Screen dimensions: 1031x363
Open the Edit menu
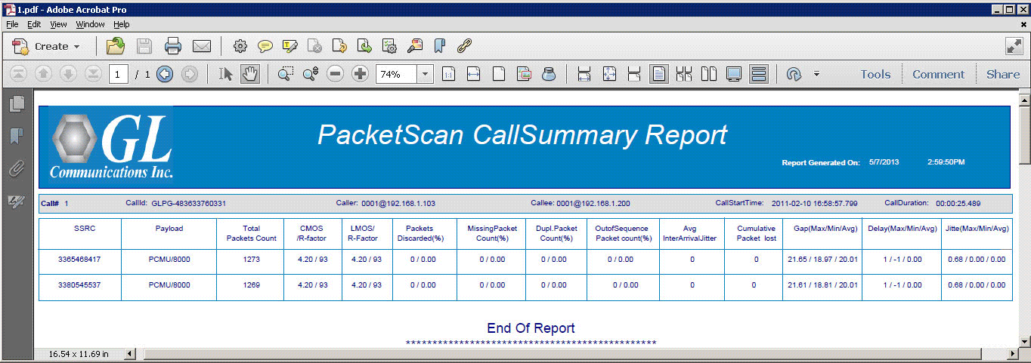pos(34,24)
